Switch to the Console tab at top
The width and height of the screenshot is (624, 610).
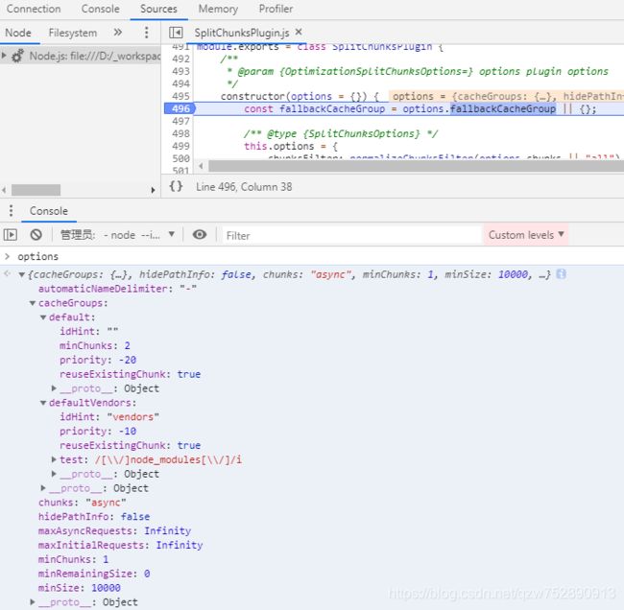(x=100, y=9)
